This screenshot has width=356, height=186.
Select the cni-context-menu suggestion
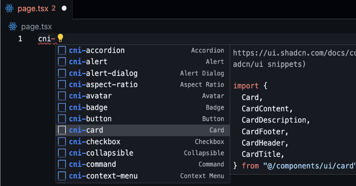(x=143, y=176)
